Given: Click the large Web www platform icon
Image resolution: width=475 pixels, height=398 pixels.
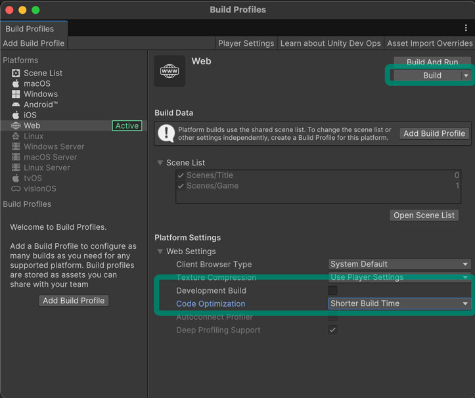Looking at the screenshot, I should (x=170, y=71).
